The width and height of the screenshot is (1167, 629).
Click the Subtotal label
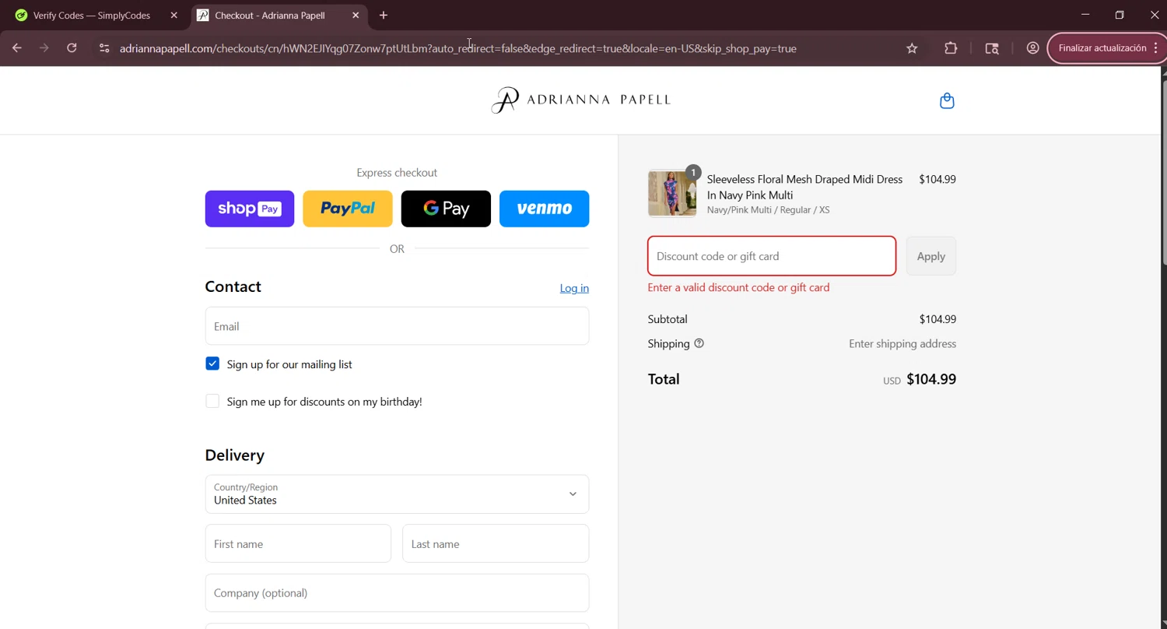(668, 319)
